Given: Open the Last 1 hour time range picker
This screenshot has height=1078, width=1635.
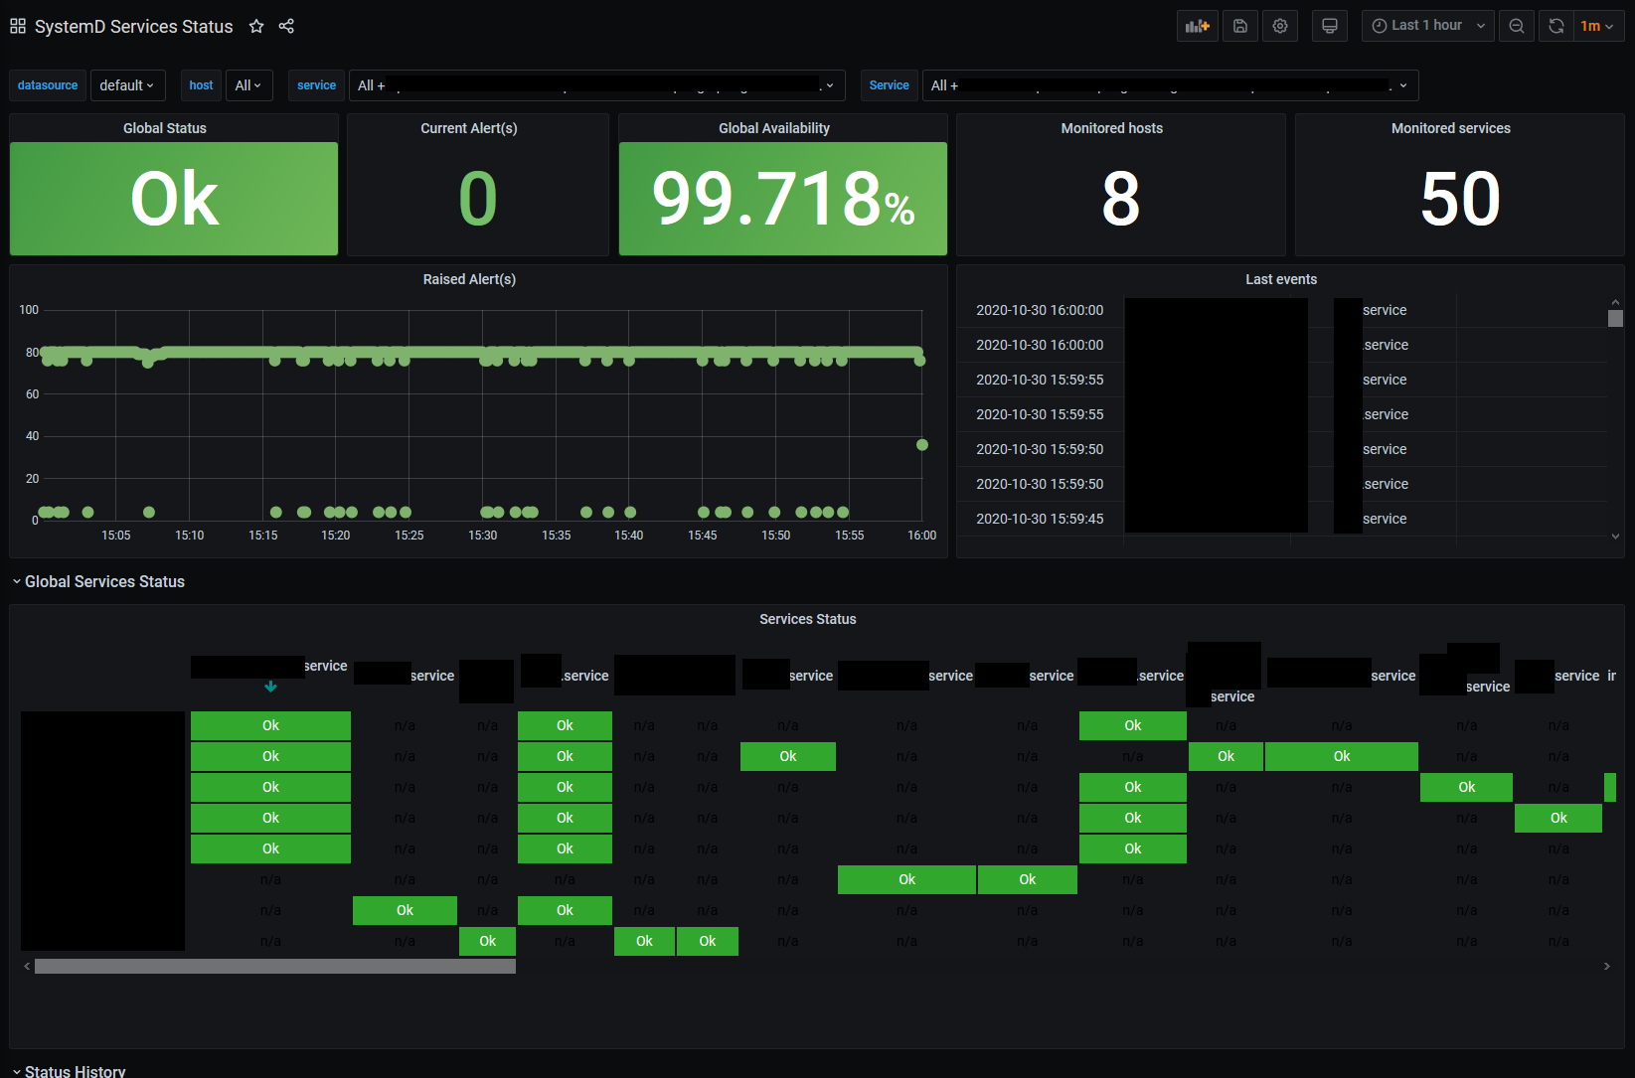Looking at the screenshot, I should point(1427,26).
